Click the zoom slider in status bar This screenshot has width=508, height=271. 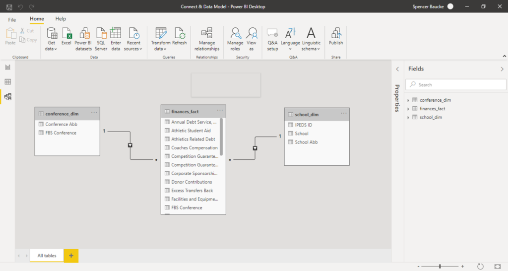(440, 267)
